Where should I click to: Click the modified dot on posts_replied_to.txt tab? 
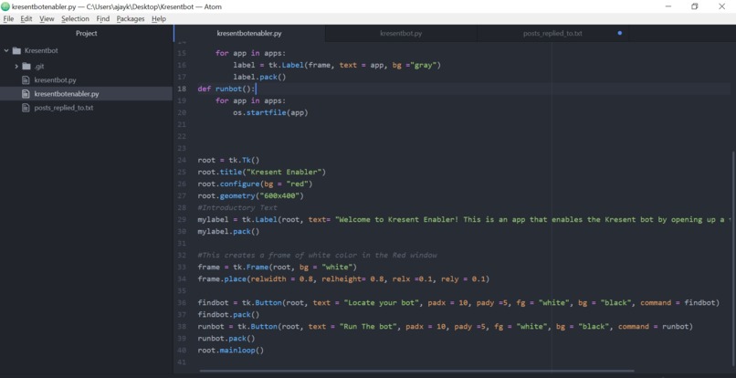(620, 34)
